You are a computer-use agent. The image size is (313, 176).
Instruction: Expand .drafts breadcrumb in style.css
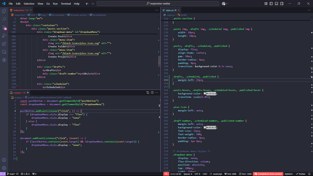(x=182, y=15)
